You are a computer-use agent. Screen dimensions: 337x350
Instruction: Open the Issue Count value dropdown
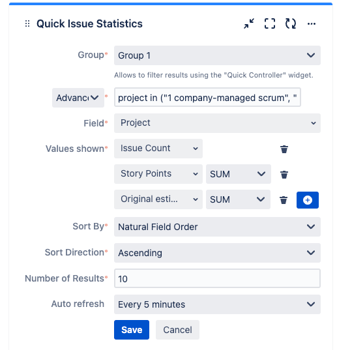[158, 149]
